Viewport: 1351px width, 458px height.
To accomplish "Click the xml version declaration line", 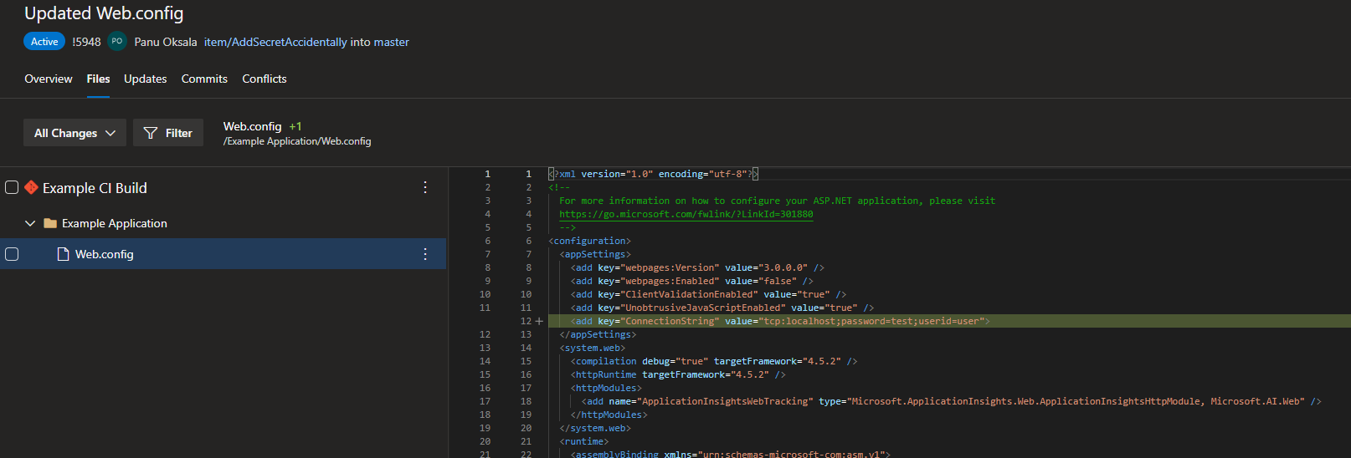I will pyautogui.click(x=653, y=174).
